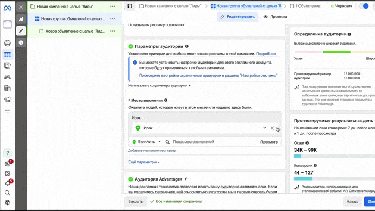Open the "Подробнее" link

tap(266, 54)
